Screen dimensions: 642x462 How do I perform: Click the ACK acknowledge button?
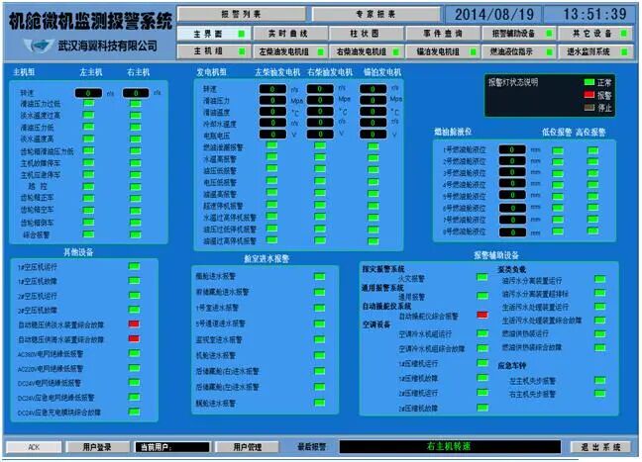[x=34, y=447]
